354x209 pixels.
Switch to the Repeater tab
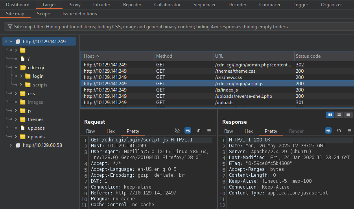(x=132, y=4)
